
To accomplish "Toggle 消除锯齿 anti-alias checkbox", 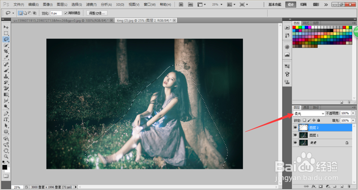I will tap(66, 13).
